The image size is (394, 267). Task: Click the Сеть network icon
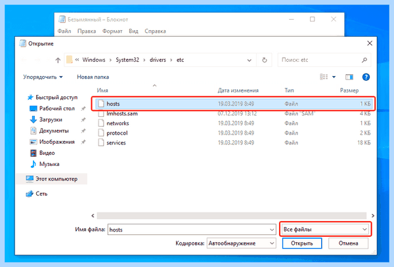pyautogui.click(x=30, y=194)
